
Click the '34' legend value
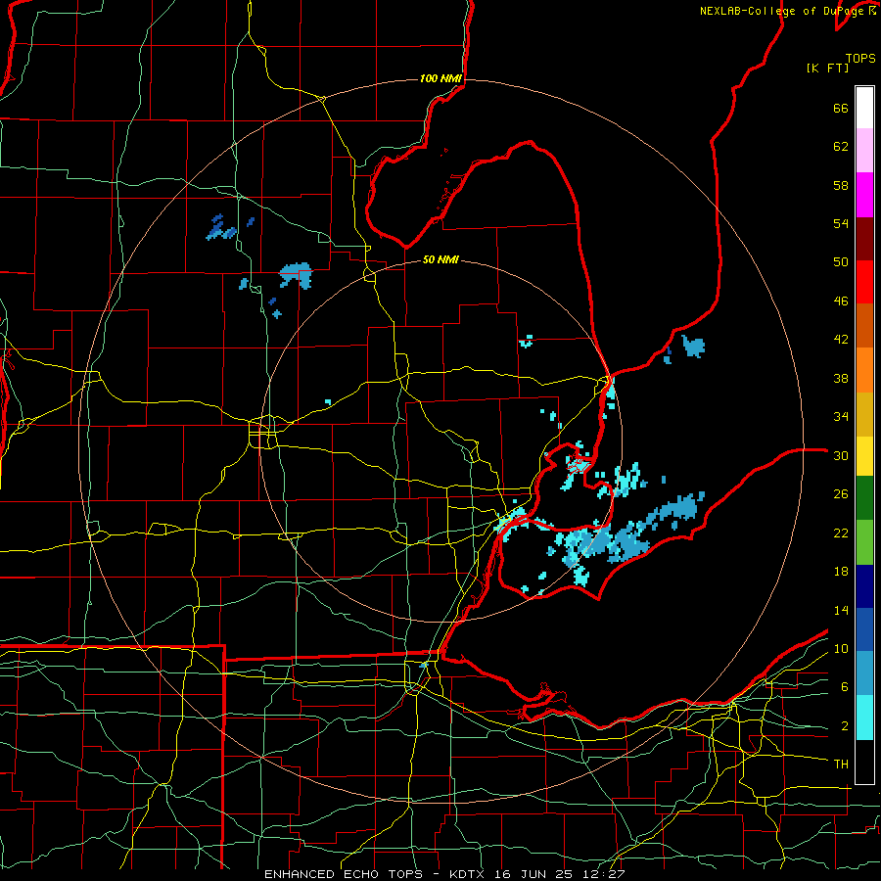click(841, 417)
